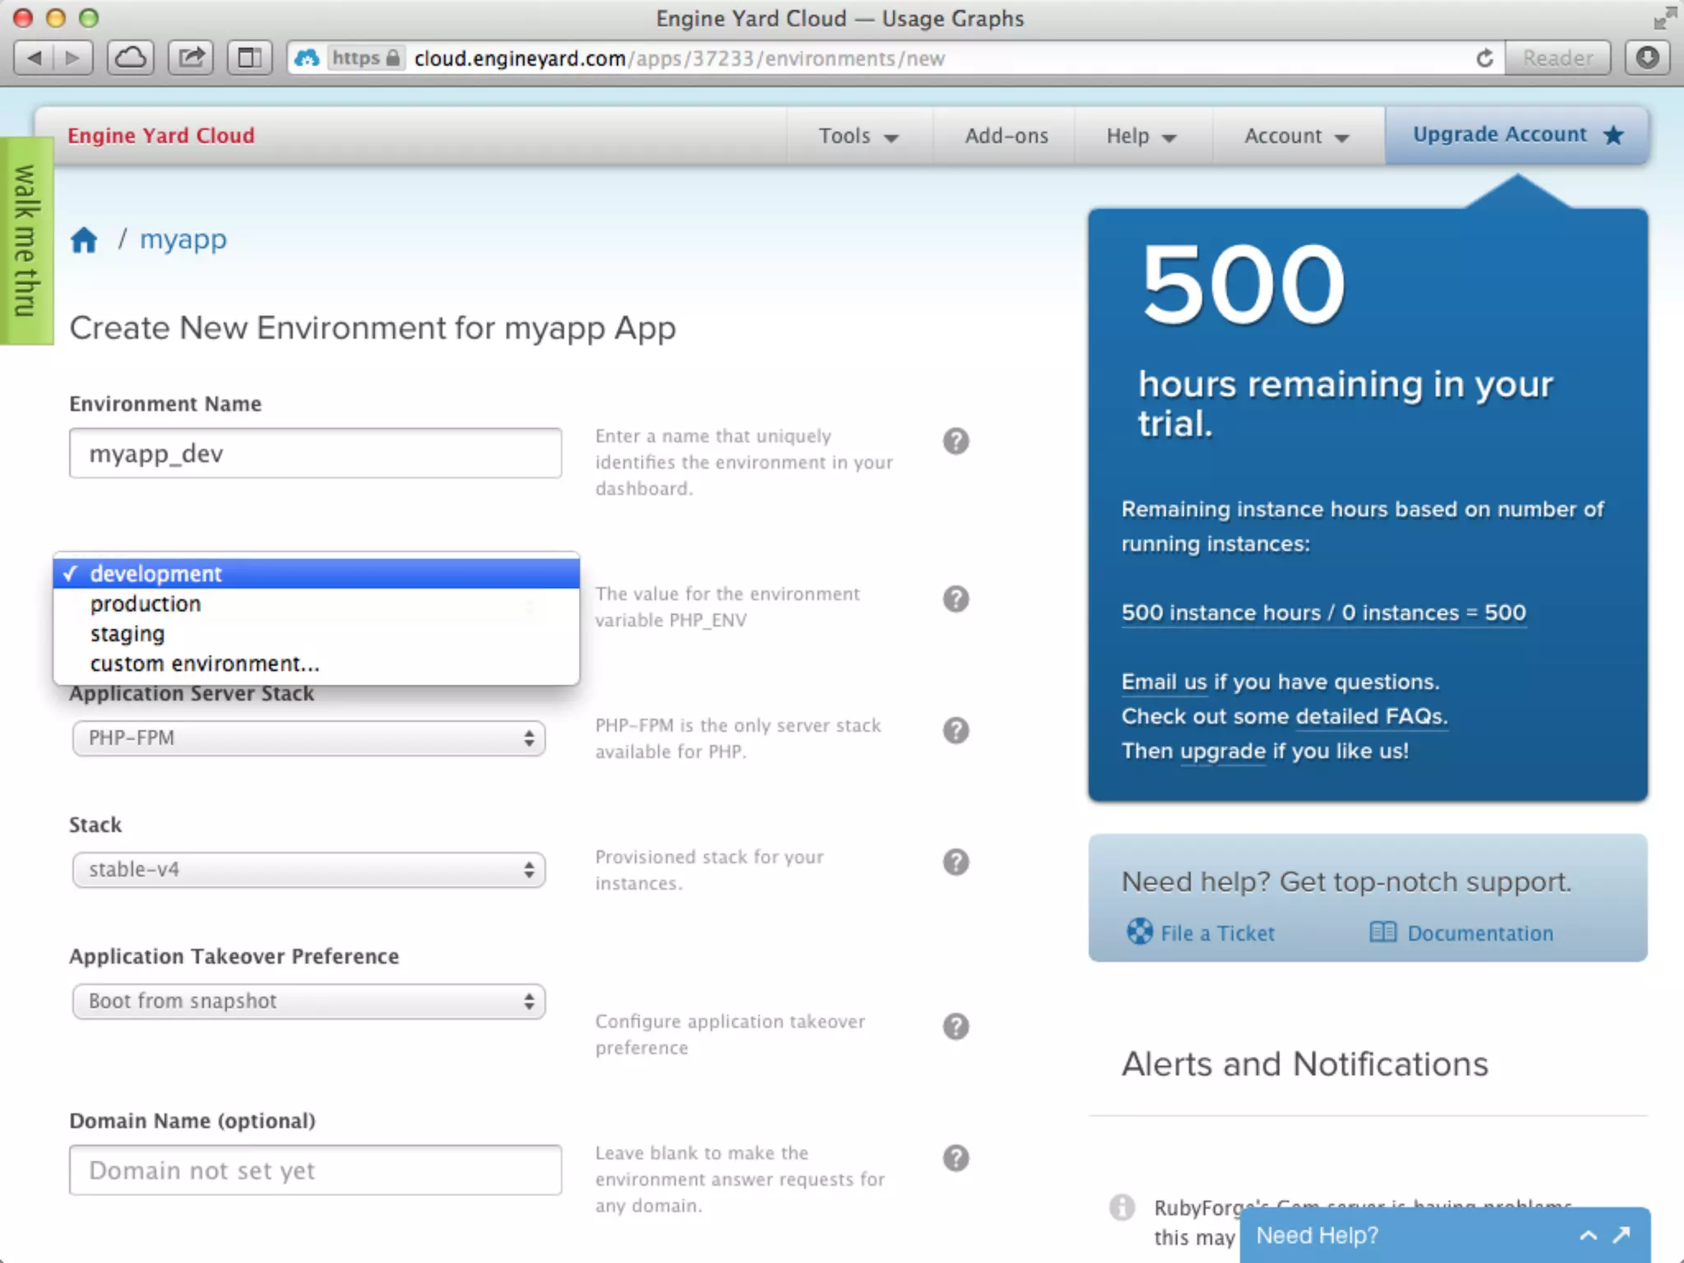Click the share icon in browser toolbar
Image resolution: width=1684 pixels, height=1263 pixels.
pyautogui.click(x=191, y=58)
